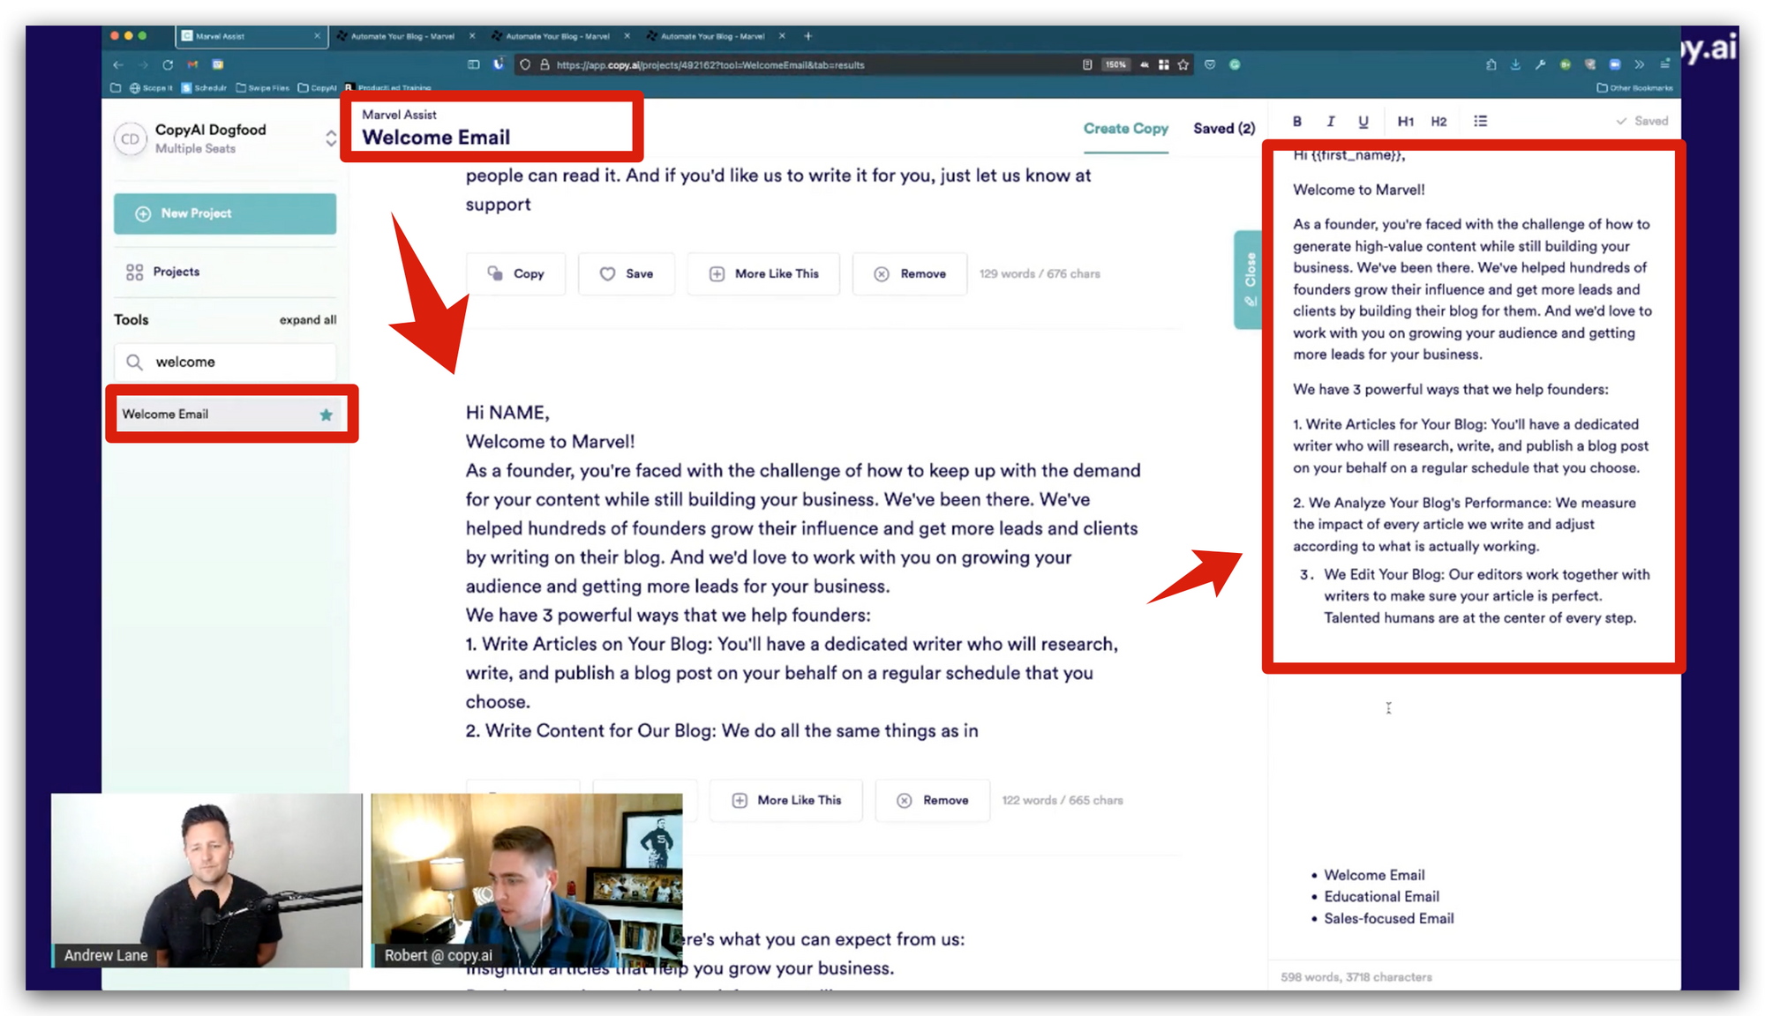Viewport: 1765px width, 1016px height.
Task: Click the New Project button
Action: [x=225, y=213]
